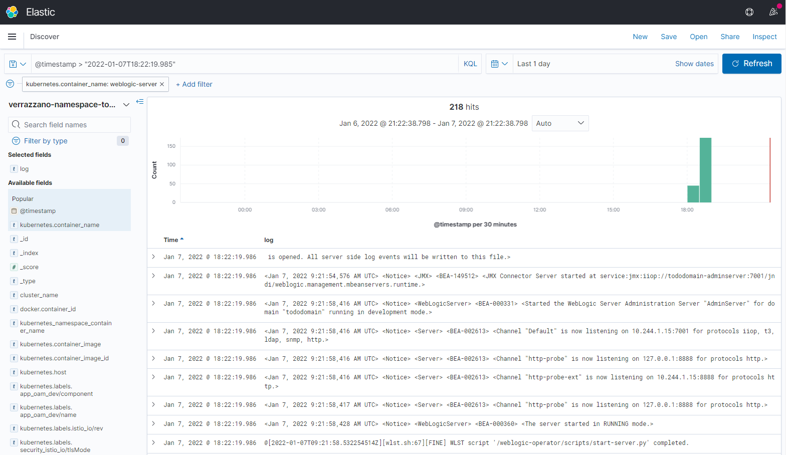Select the cluster_name field
Image resolution: width=786 pixels, height=455 pixels.
point(39,295)
